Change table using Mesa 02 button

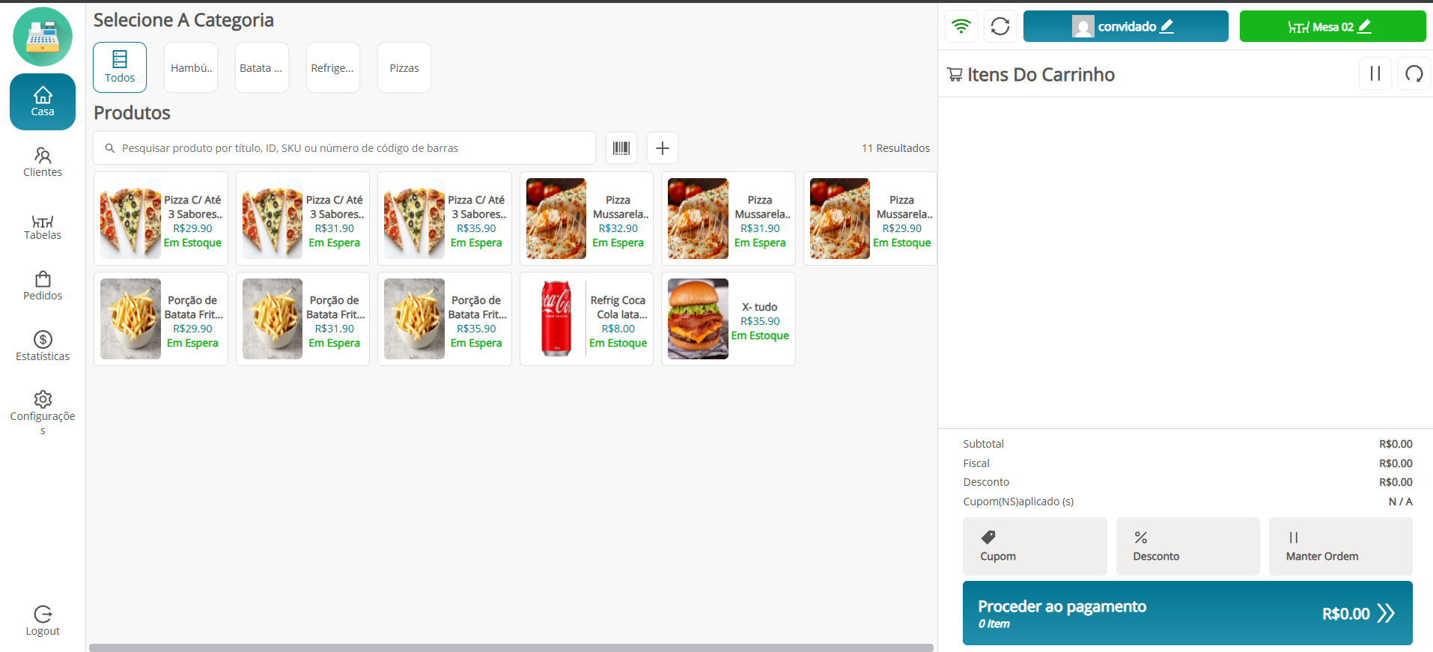[1332, 26]
